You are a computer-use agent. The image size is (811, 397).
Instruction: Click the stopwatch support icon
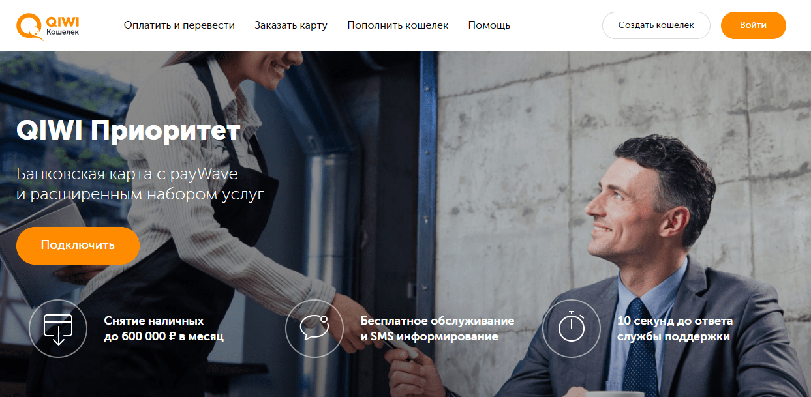(x=571, y=329)
